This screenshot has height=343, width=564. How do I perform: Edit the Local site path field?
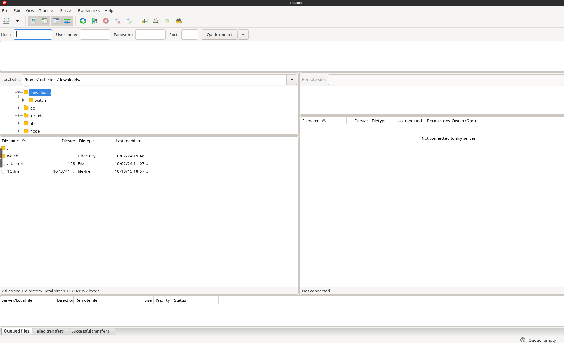[x=154, y=80]
